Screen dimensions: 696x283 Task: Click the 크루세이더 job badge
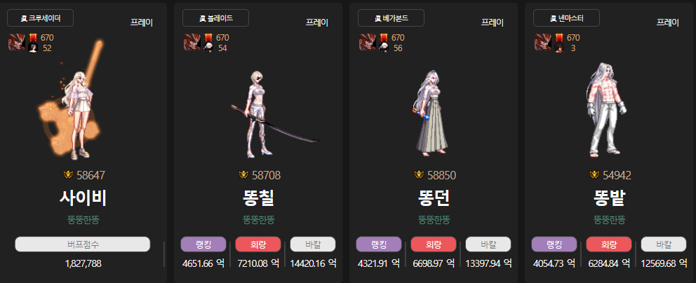tap(41, 18)
